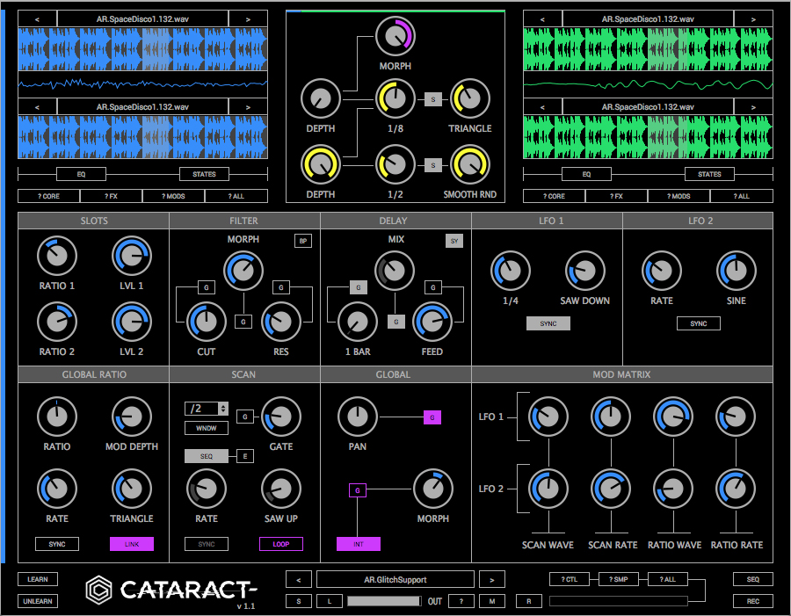Adjust the OUT level slider
791x616 pixels.
(x=384, y=601)
